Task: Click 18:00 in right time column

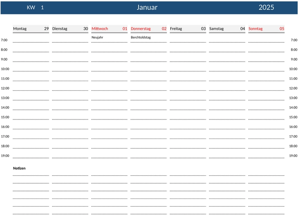Action: click(293, 146)
